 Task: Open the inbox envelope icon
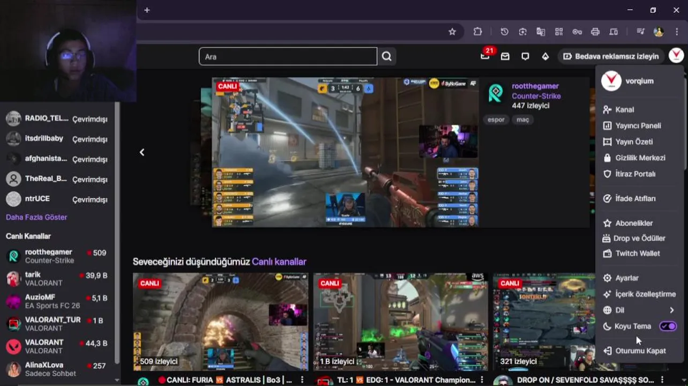(x=505, y=56)
